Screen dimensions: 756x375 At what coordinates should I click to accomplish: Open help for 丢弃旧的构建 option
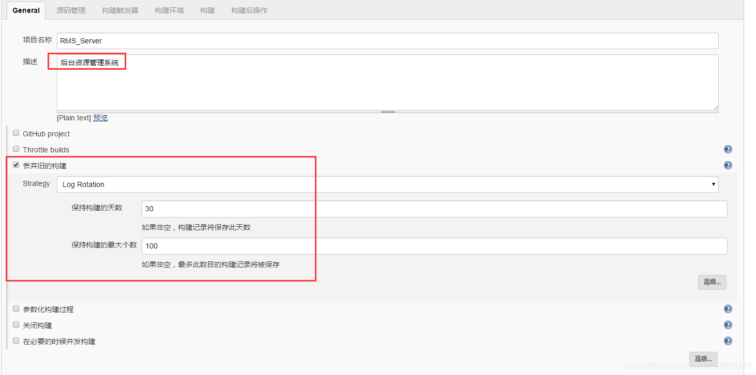coord(728,166)
